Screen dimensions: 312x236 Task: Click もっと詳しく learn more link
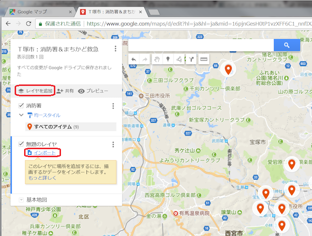[42, 178]
